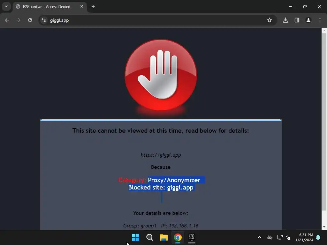
Task: Click the muted volume tray icon
Action: [x=288, y=237]
